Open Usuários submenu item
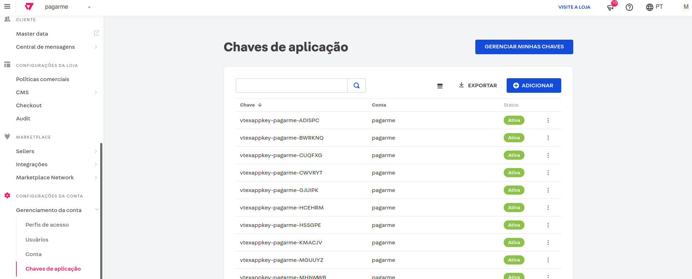Image resolution: width=692 pixels, height=279 pixels. pos(37,240)
